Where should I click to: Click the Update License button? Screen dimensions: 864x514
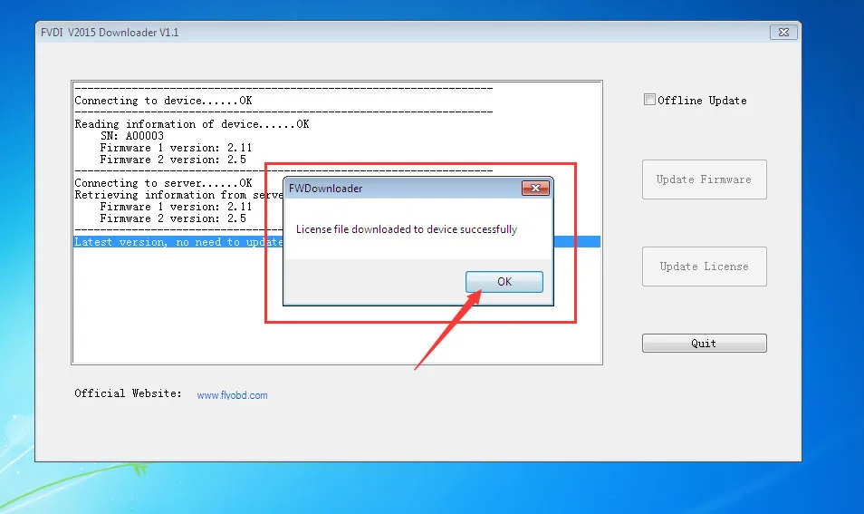tap(705, 267)
